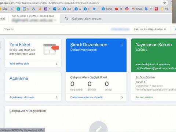
Task: Click the chevron beside Çalışma alanlarını yönetin
Action: 122,98
